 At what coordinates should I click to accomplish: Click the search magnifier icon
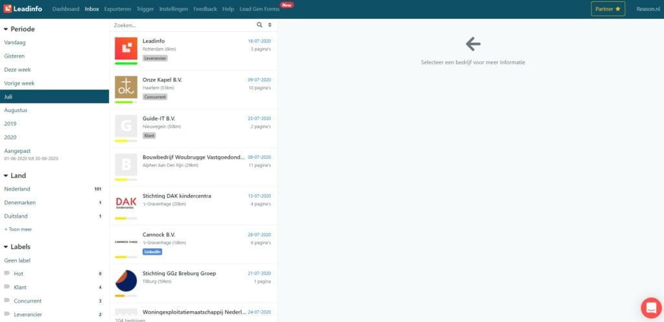click(x=259, y=25)
